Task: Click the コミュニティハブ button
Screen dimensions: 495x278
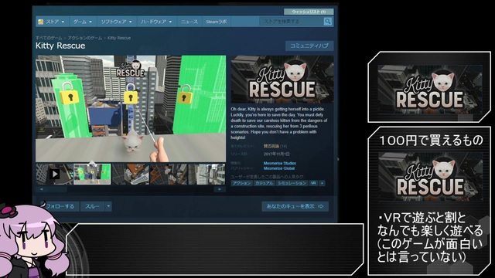Action: pos(309,46)
